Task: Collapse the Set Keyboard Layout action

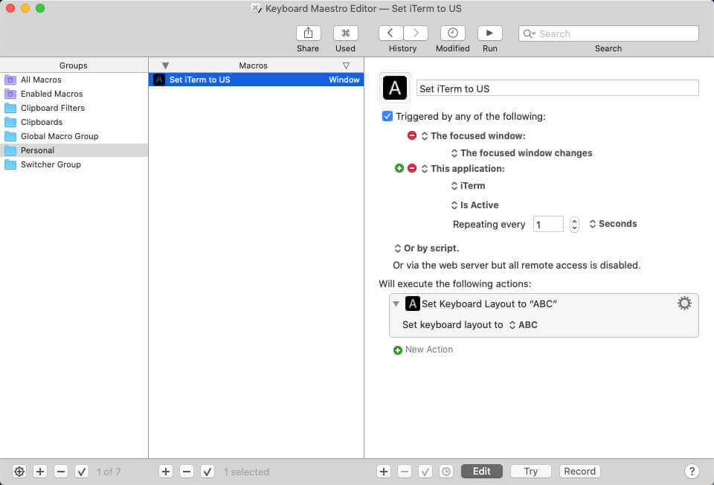Action: (396, 303)
